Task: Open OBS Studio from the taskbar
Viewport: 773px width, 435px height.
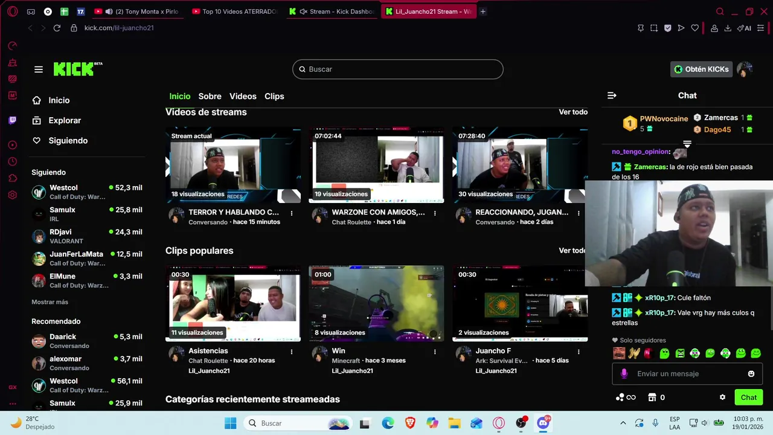Action: click(521, 423)
